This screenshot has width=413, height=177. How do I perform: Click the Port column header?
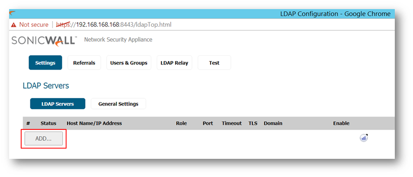pyautogui.click(x=208, y=123)
